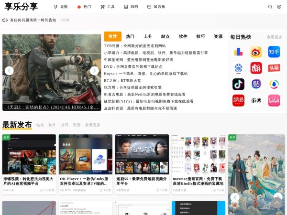
Task: Show the previous carousel slide
Action: click(9, 71)
